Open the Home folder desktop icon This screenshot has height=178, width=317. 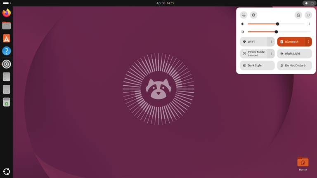point(303,164)
